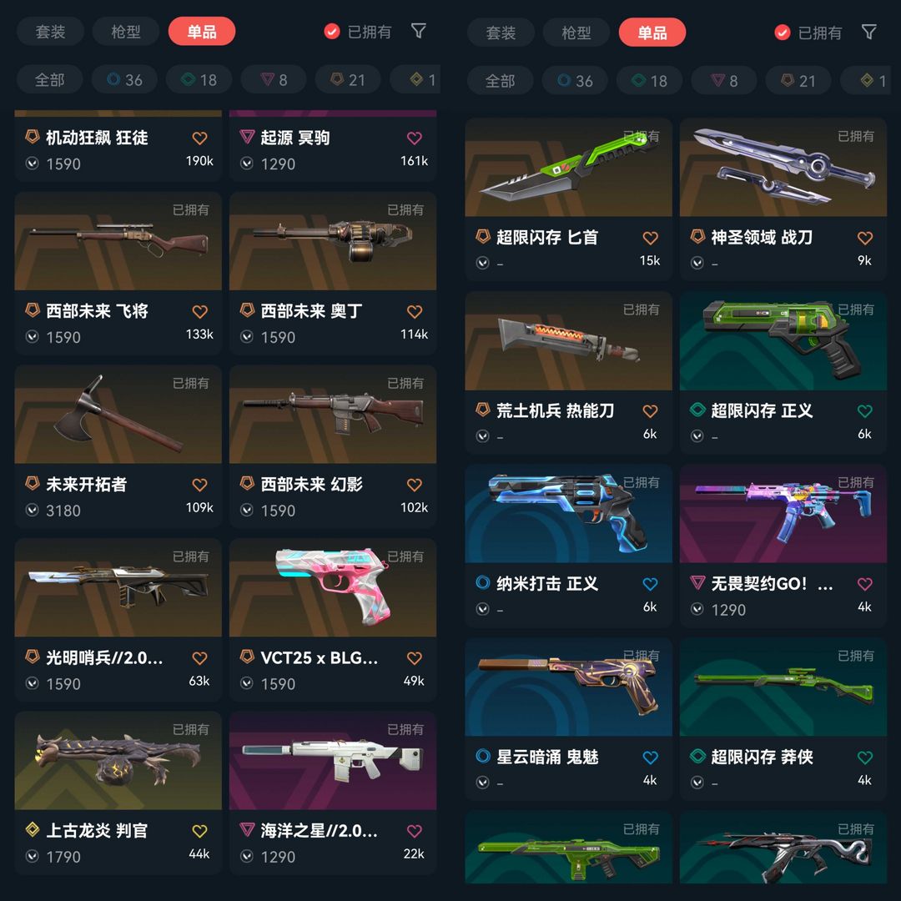Uncheck 已拥有 in the right panel
Screen dimensions: 901x901
pos(808,33)
